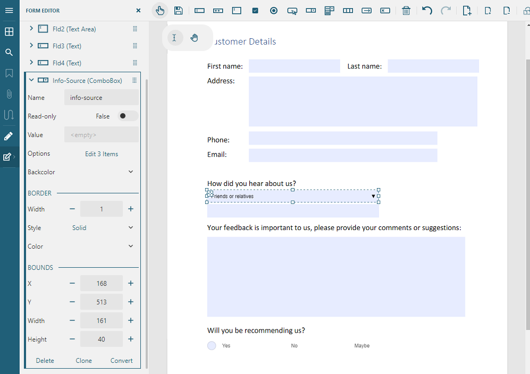Switch to the text selection cursor tool
The width and height of the screenshot is (530, 374).
coord(174,38)
